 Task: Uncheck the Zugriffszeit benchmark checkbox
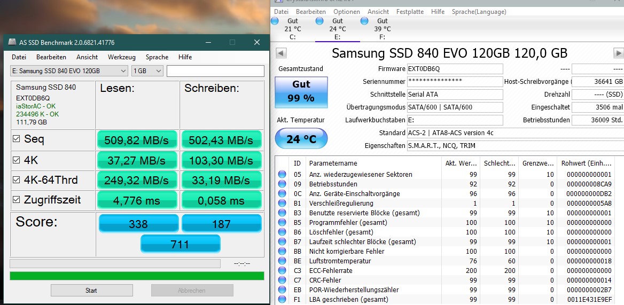point(17,200)
